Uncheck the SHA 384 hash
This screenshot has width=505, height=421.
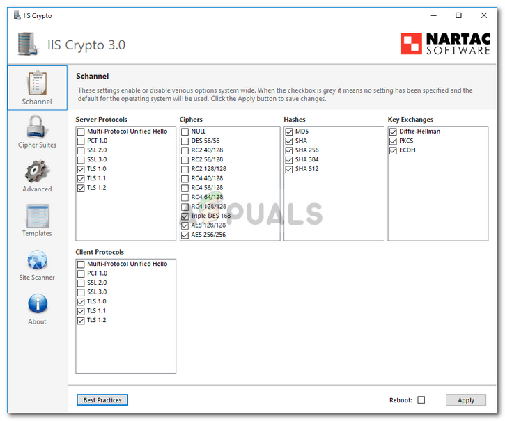289,159
